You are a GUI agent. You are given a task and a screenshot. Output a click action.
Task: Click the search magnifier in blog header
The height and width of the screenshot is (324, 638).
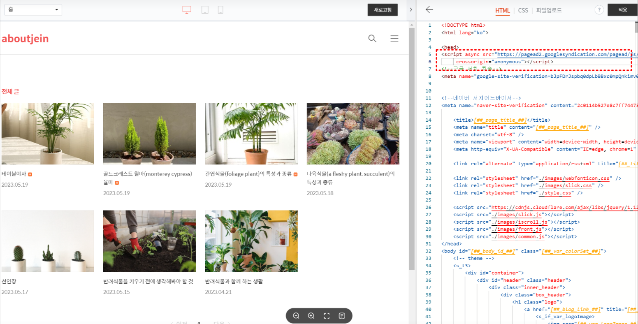coord(372,39)
